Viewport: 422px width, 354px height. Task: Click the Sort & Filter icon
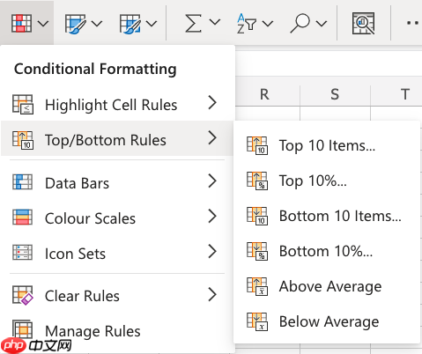(246, 23)
